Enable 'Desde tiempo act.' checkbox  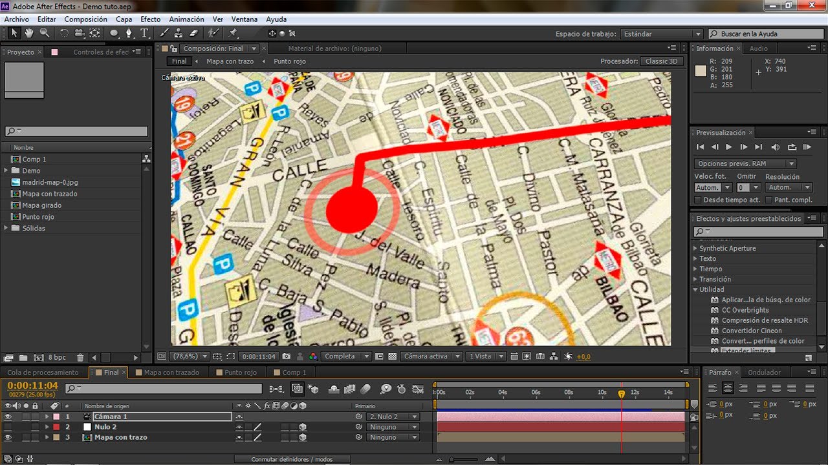699,200
